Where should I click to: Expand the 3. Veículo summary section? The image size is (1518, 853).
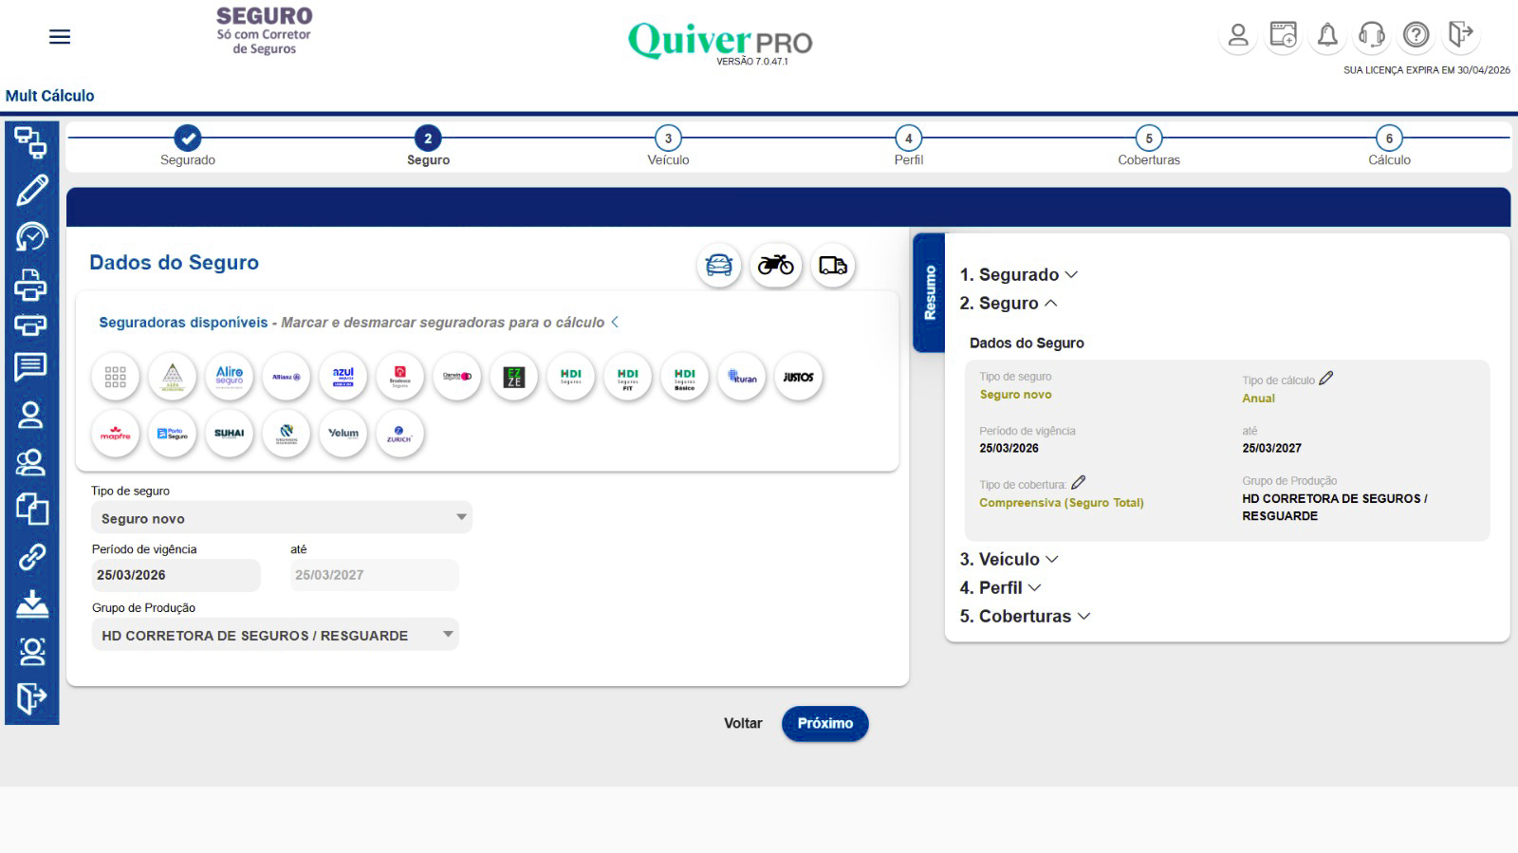point(1009,559)
